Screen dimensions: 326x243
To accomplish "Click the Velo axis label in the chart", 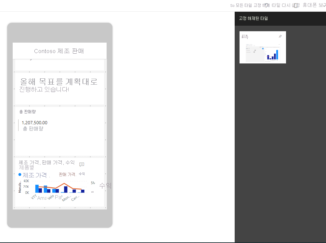I will pyautogui.click(x=50, y=197).
